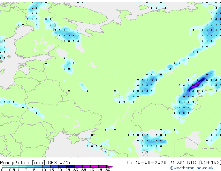Click the 40–45 mm magenta legend swatch
221x171 pixels.
(94, 166)
